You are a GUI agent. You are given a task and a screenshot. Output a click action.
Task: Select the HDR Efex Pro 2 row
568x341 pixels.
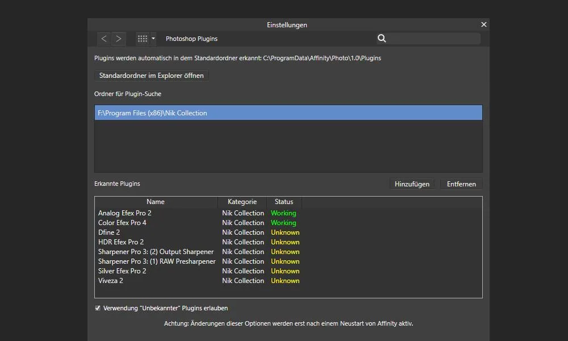click(x=289, y=242)
